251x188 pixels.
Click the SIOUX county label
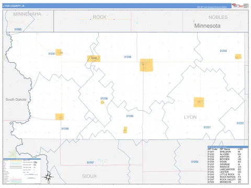[x=89, y=176]
